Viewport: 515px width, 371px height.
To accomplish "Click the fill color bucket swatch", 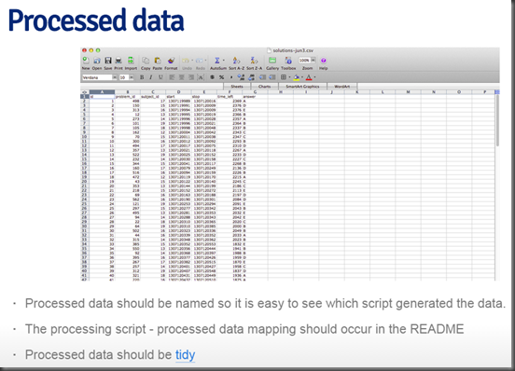I will (x=297, y=77).
